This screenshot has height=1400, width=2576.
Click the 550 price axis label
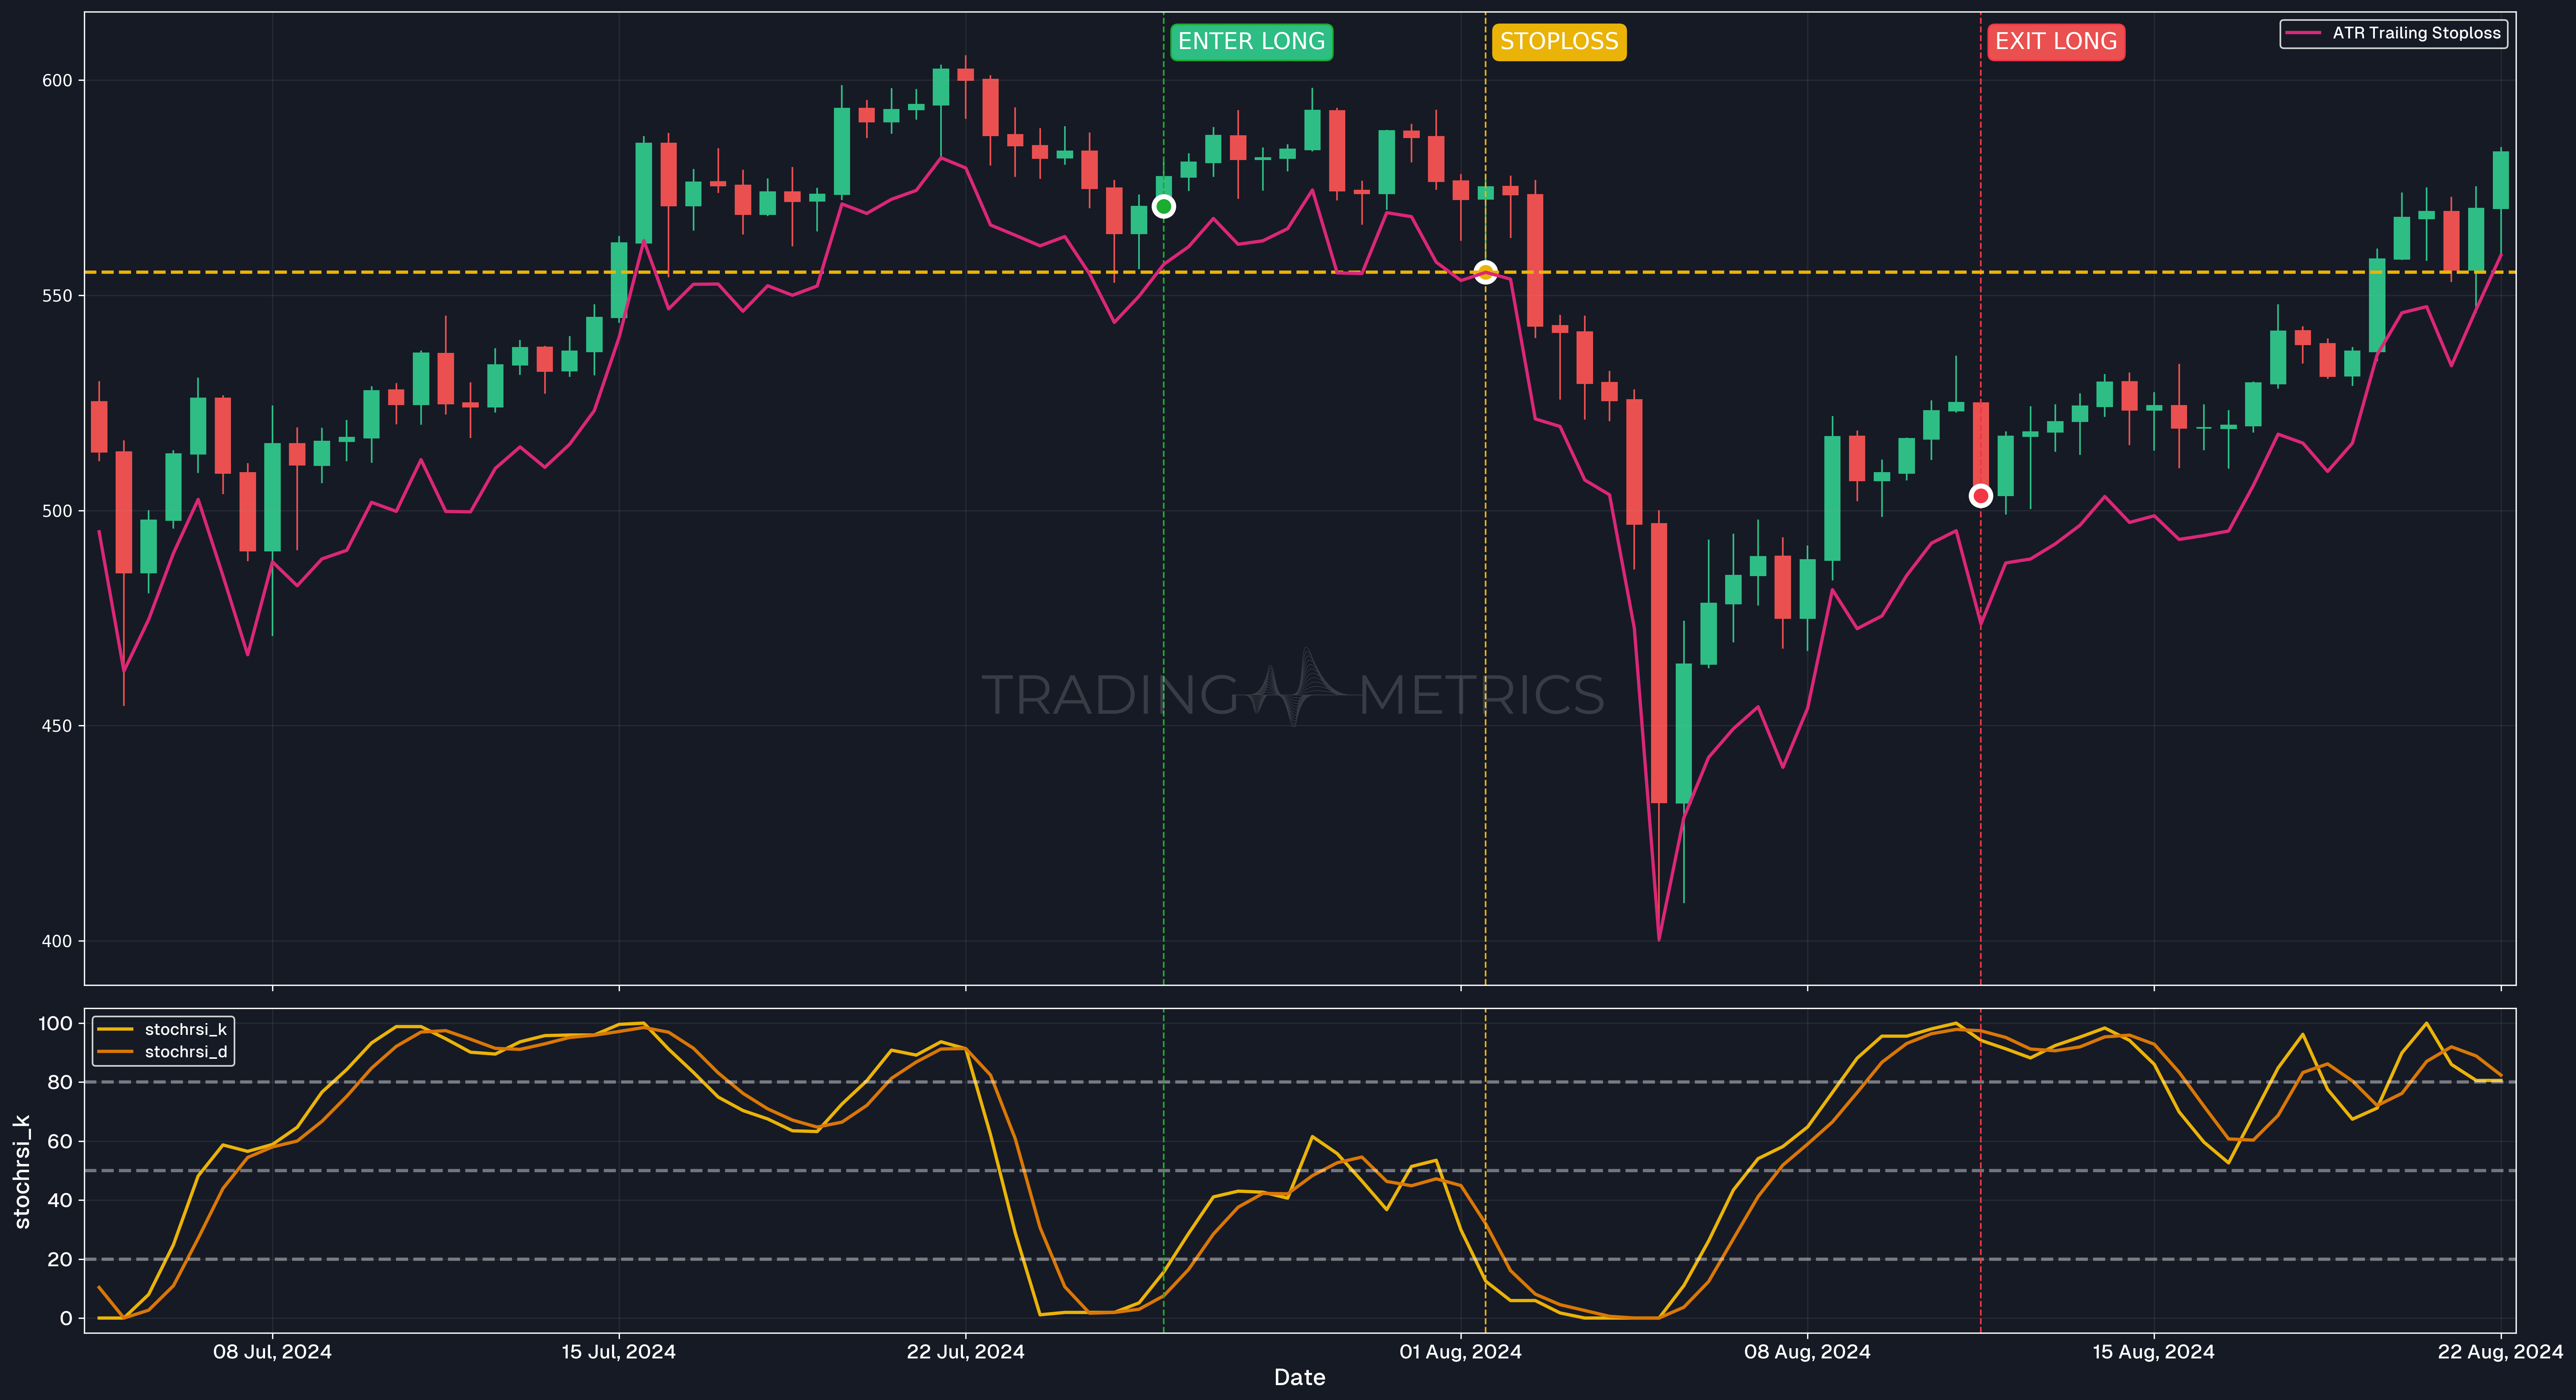[x=57, y=296]
